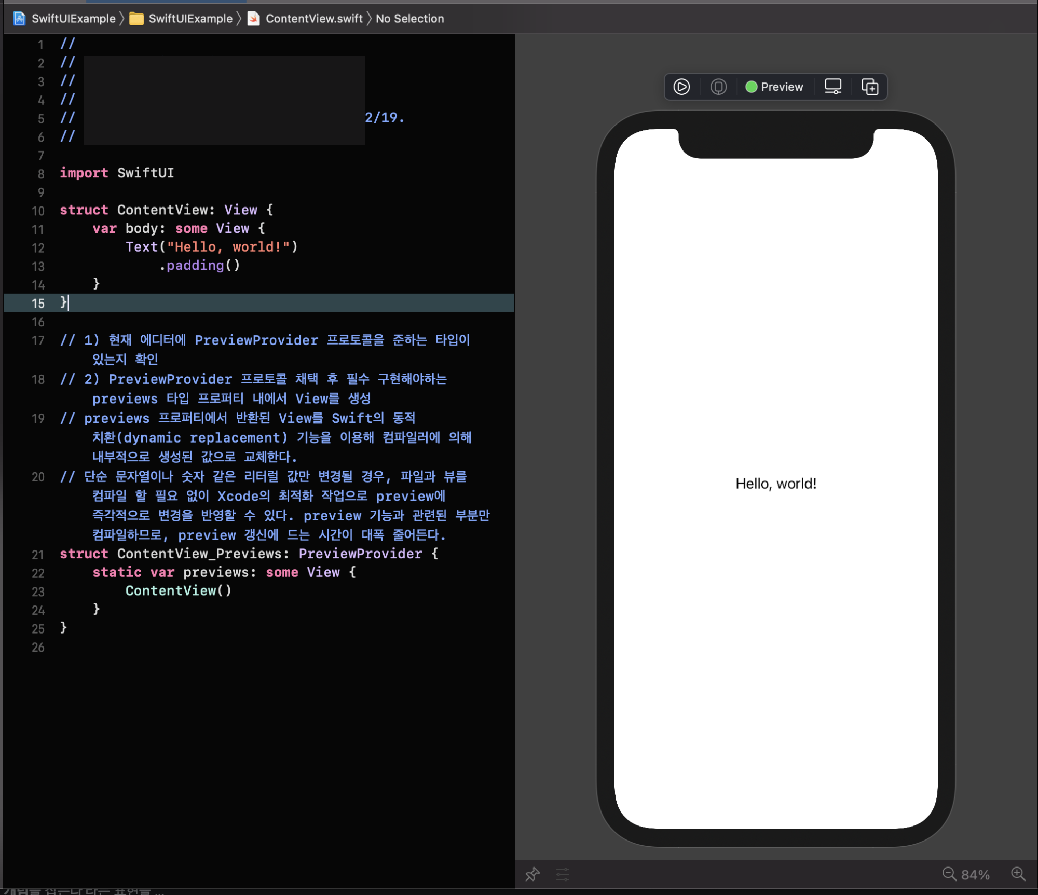Zoom in the preview canvas
Viewport: 1038px width, 895px height.
[1018, 874]
